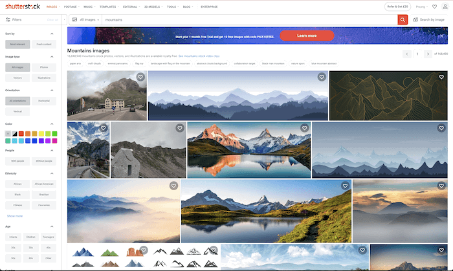Click the red search magnifier button
This screenshot has width=453, height=271.
[403, 20]
